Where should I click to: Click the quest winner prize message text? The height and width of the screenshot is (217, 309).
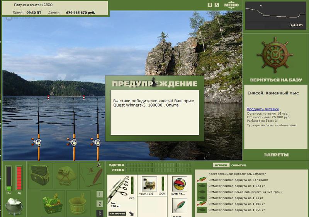(x=153, y=103)
